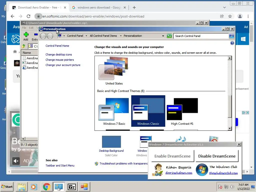Open 7-Zip from taskbar

point(72,186)
